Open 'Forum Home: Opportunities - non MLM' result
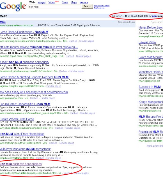This screenshot has width=163, height=178. click(25, 104)
